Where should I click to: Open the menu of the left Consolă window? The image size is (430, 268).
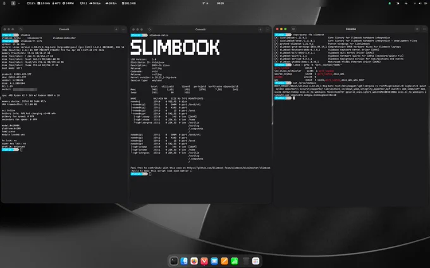(x=123, y=29)
